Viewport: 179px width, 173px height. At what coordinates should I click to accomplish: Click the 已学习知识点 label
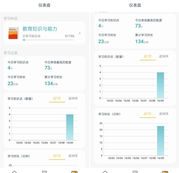[32, 36]
